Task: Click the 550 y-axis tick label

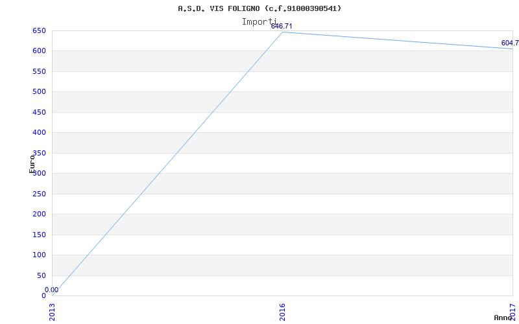Action: click(39, 71)
